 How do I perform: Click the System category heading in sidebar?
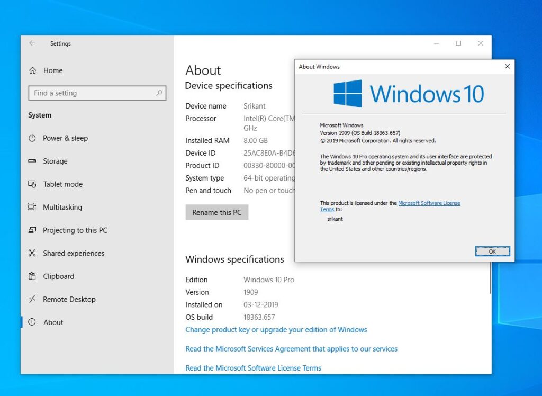click(x=40, y=115)
